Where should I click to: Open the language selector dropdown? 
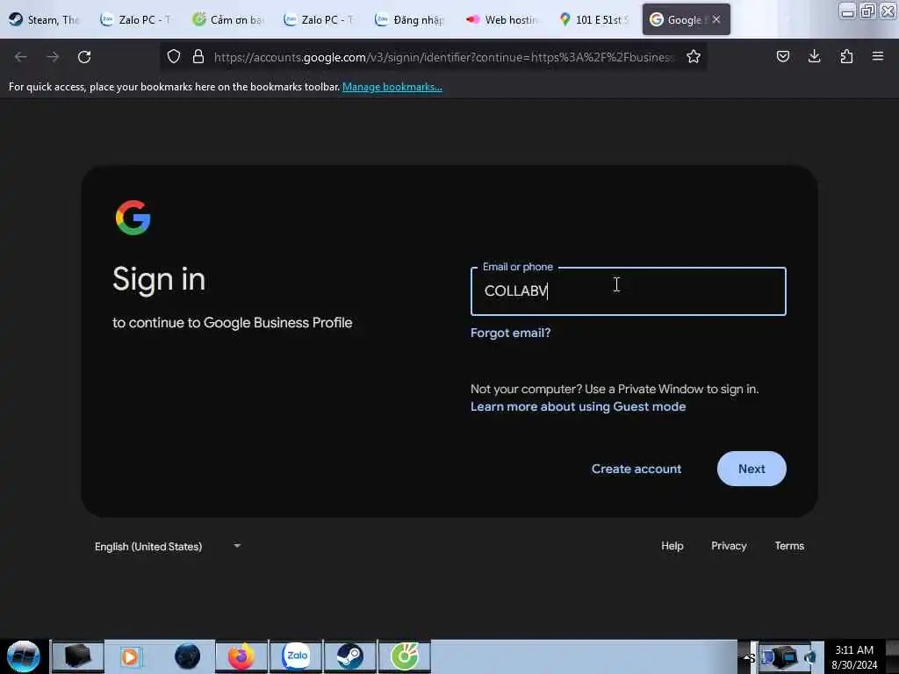click(168, 546)
